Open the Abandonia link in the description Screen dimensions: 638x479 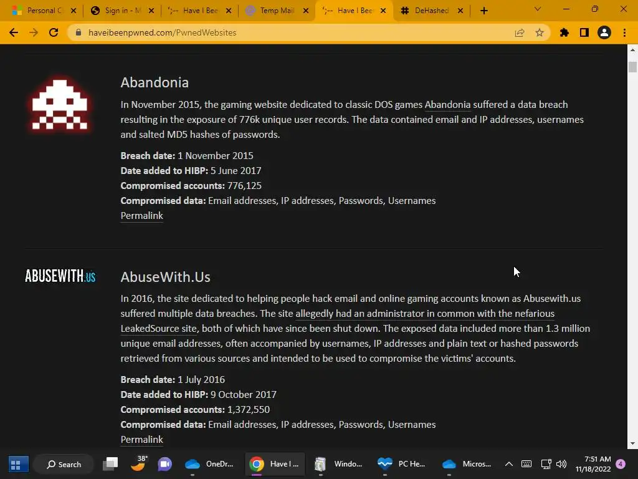pos(447,105)
